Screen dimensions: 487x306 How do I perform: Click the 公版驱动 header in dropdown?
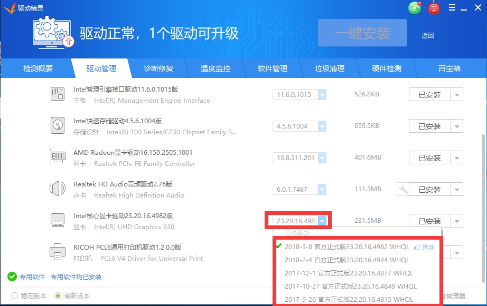(x=297, y=233)
